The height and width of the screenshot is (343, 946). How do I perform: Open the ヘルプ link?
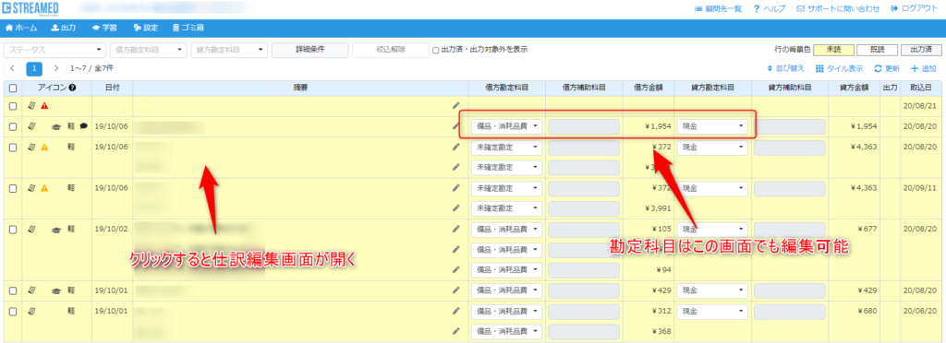(770, 8)
